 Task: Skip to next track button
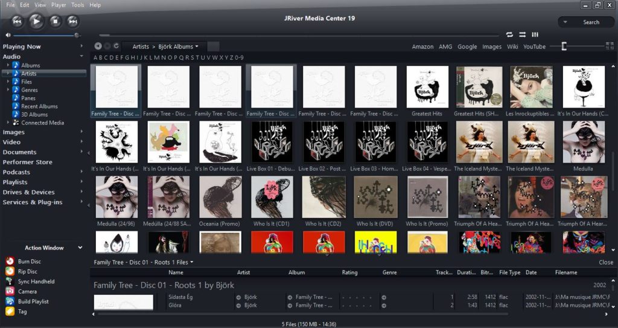click(x=73, y=21)
